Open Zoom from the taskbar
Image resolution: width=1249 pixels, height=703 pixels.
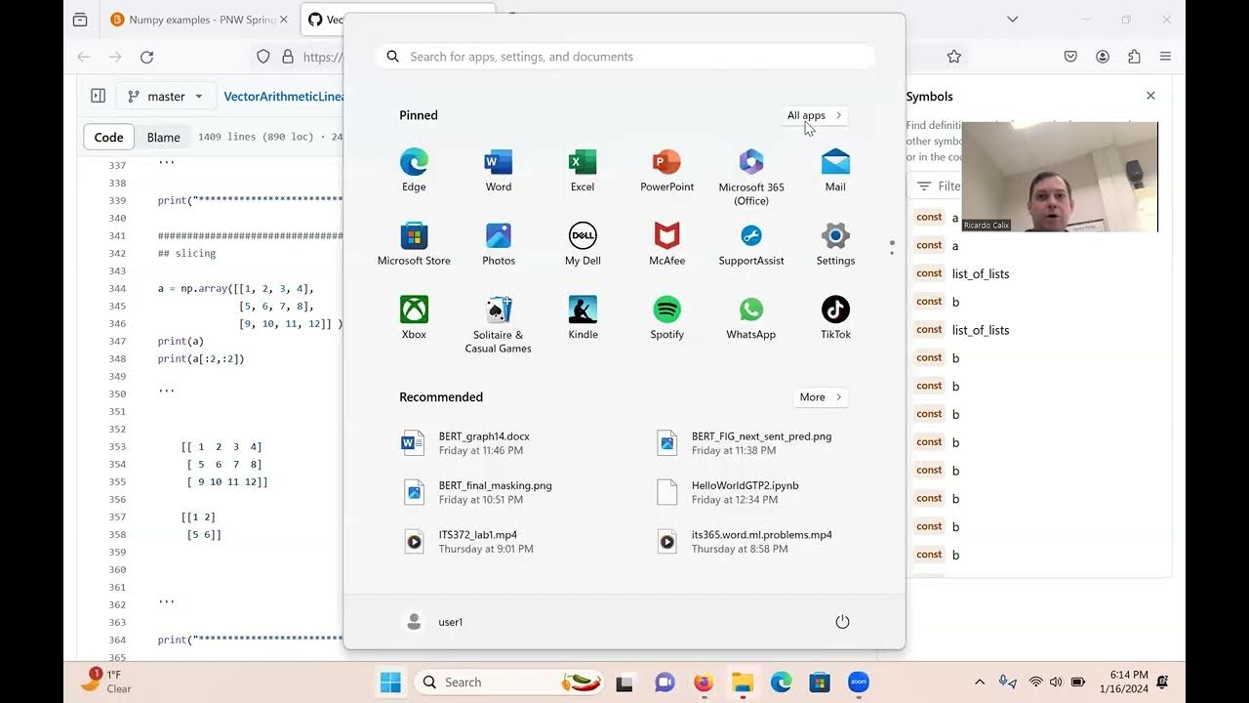pyautogui.click(x=859, y=682)
